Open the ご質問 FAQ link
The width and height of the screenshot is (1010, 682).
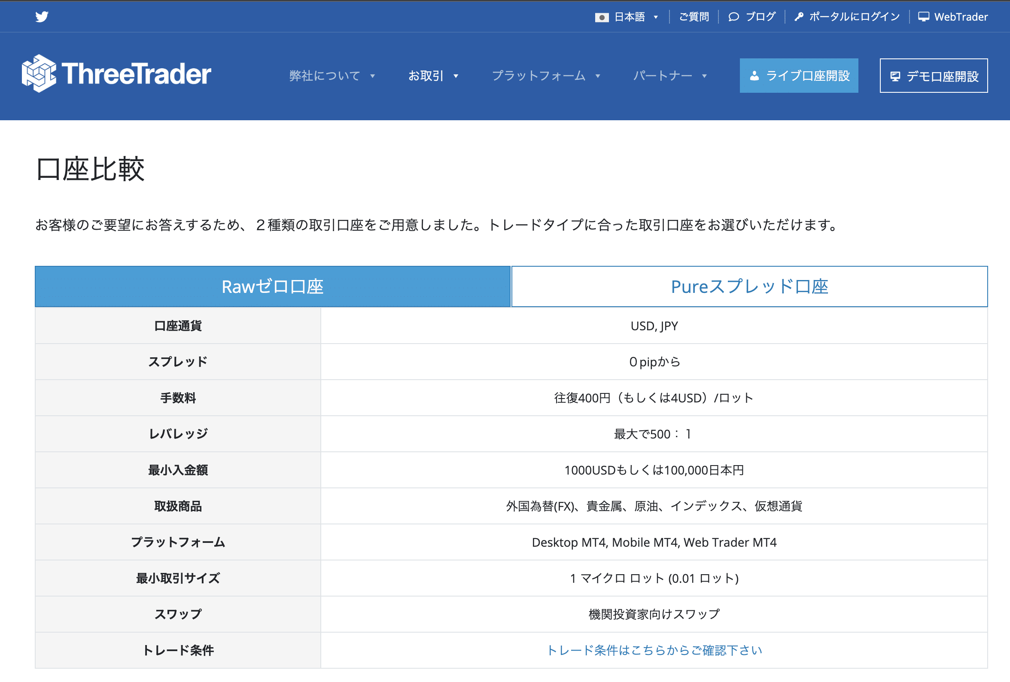(694, 17)
